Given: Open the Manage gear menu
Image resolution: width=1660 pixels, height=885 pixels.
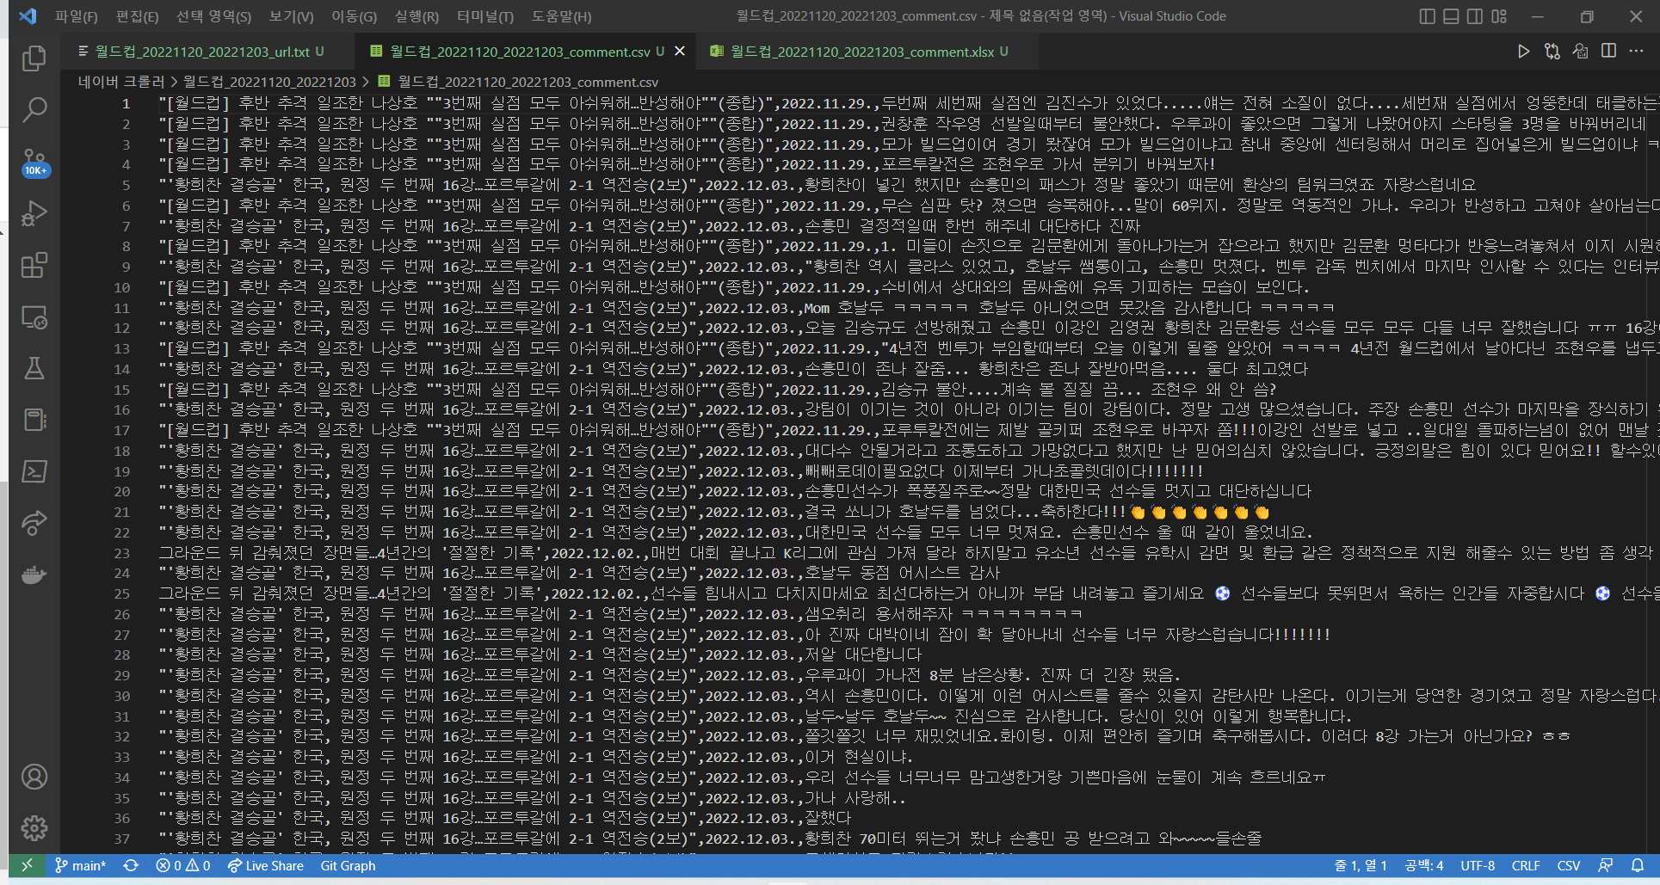Looking at the screenshot, I should coord(34,828).
